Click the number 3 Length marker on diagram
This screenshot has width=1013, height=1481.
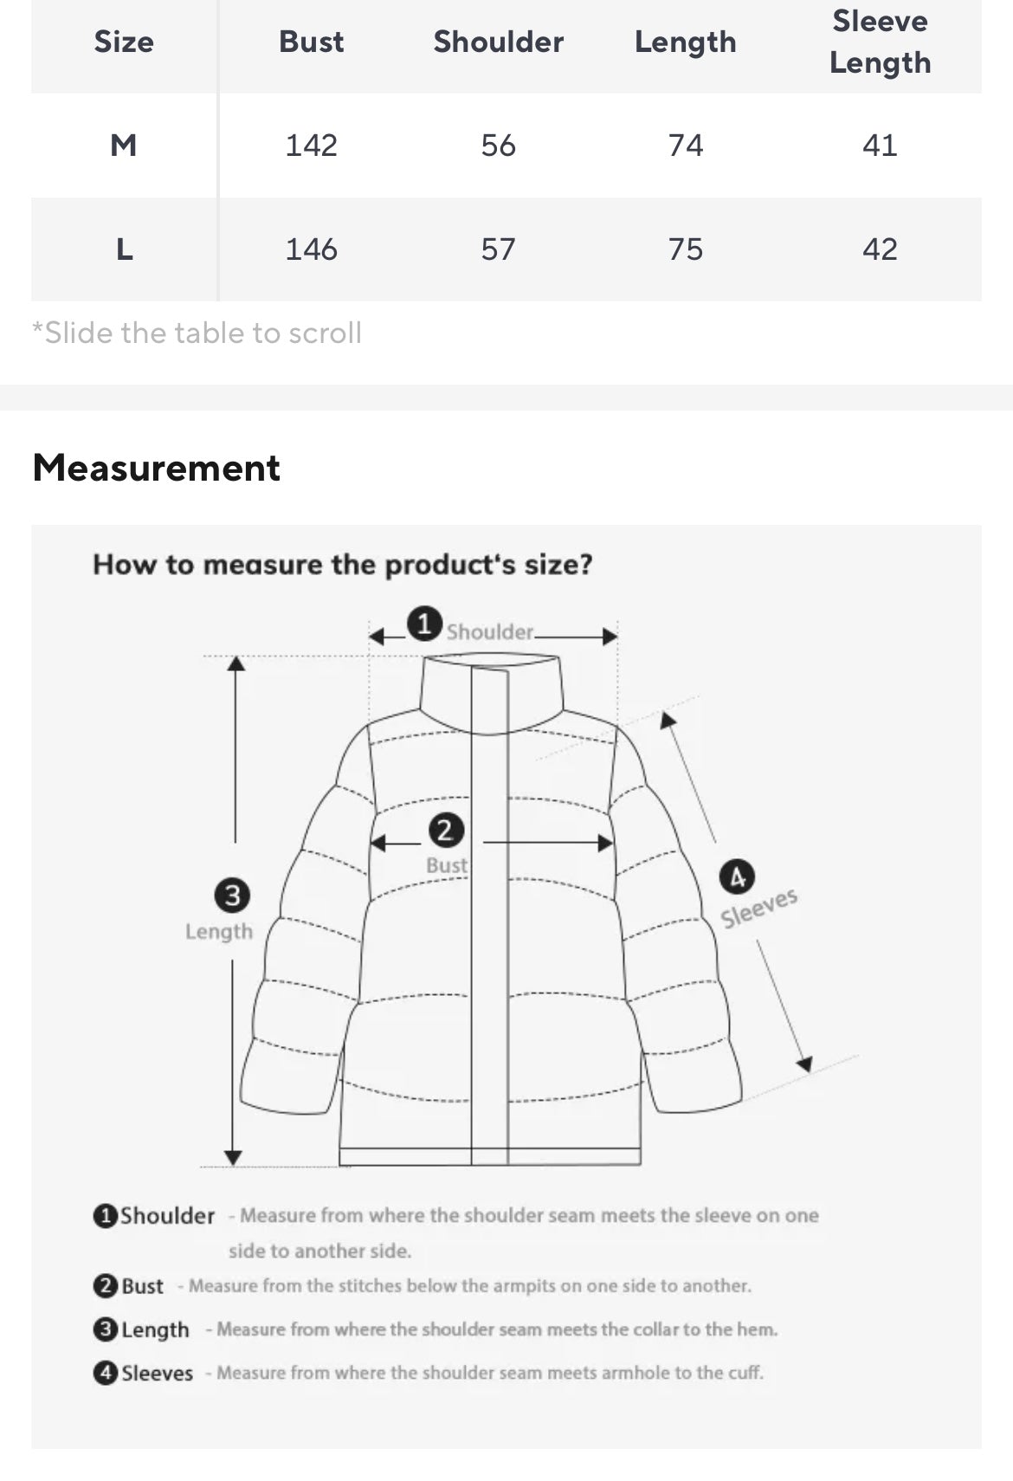click(232, 895)
